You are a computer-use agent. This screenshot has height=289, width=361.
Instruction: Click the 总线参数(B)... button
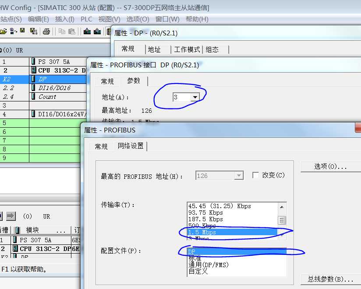tap(331, 279)
